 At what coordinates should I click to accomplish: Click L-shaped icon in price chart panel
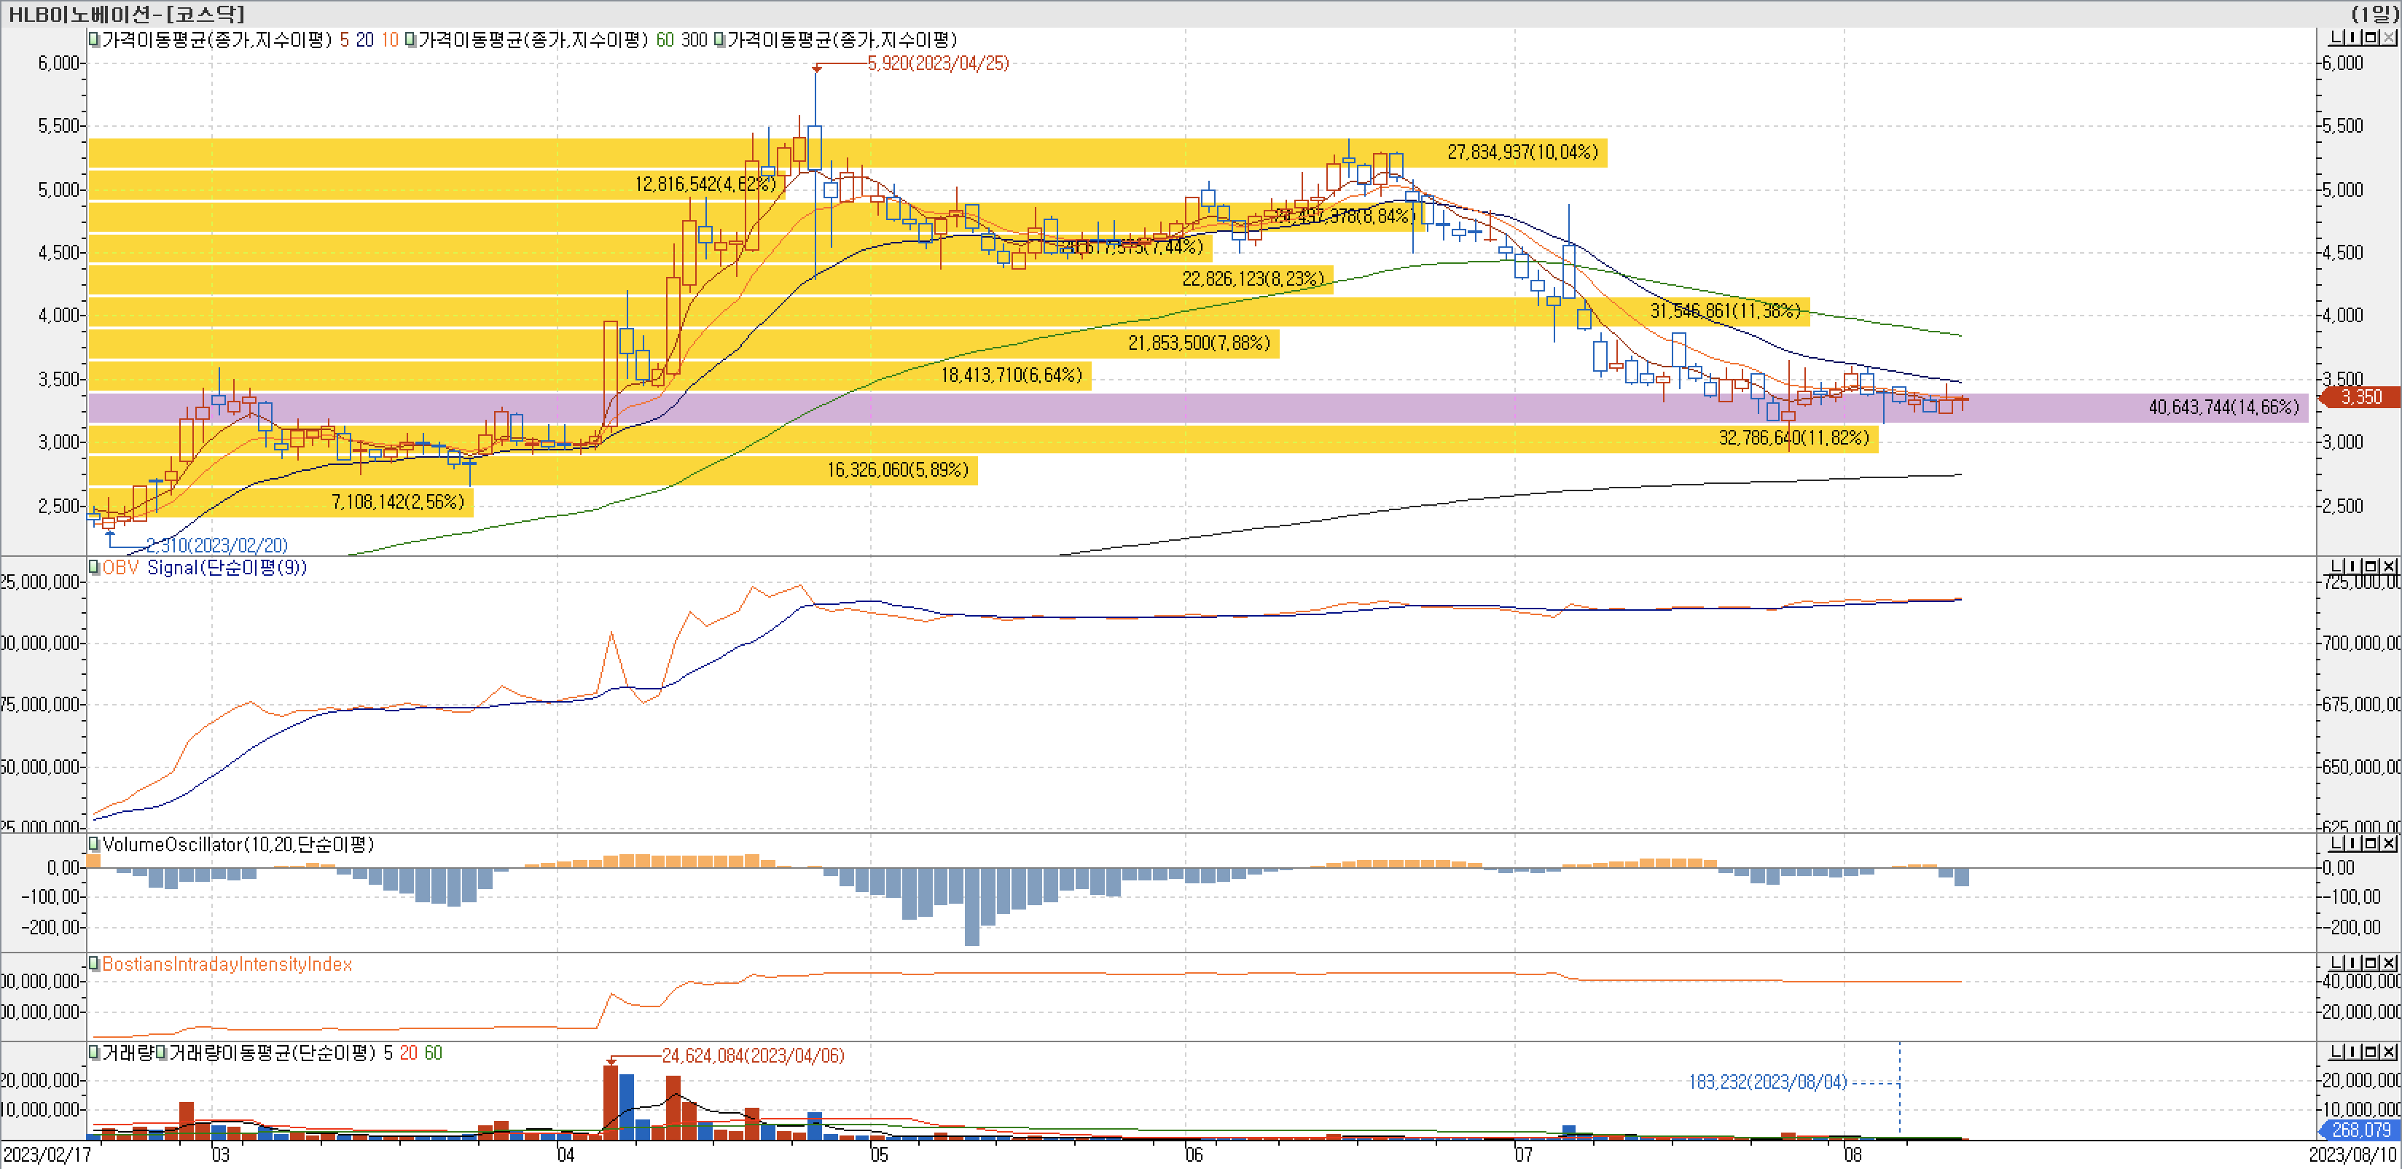pyautogui.click(x=2336, y=38)
